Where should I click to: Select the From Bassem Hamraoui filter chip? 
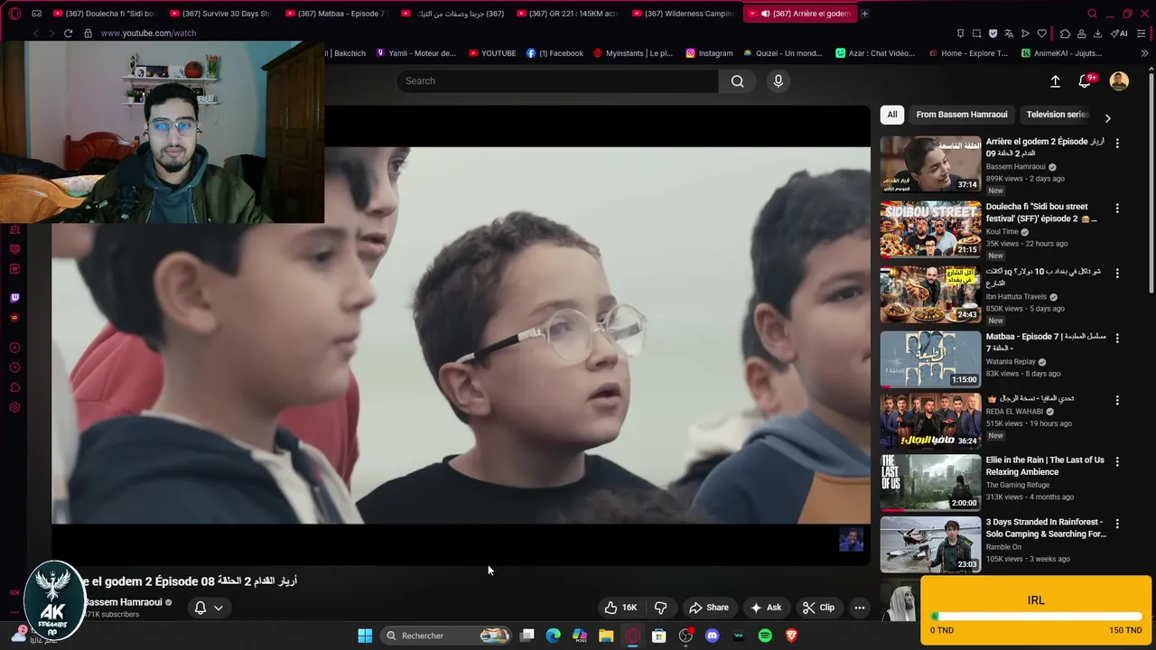pos(962,115)
